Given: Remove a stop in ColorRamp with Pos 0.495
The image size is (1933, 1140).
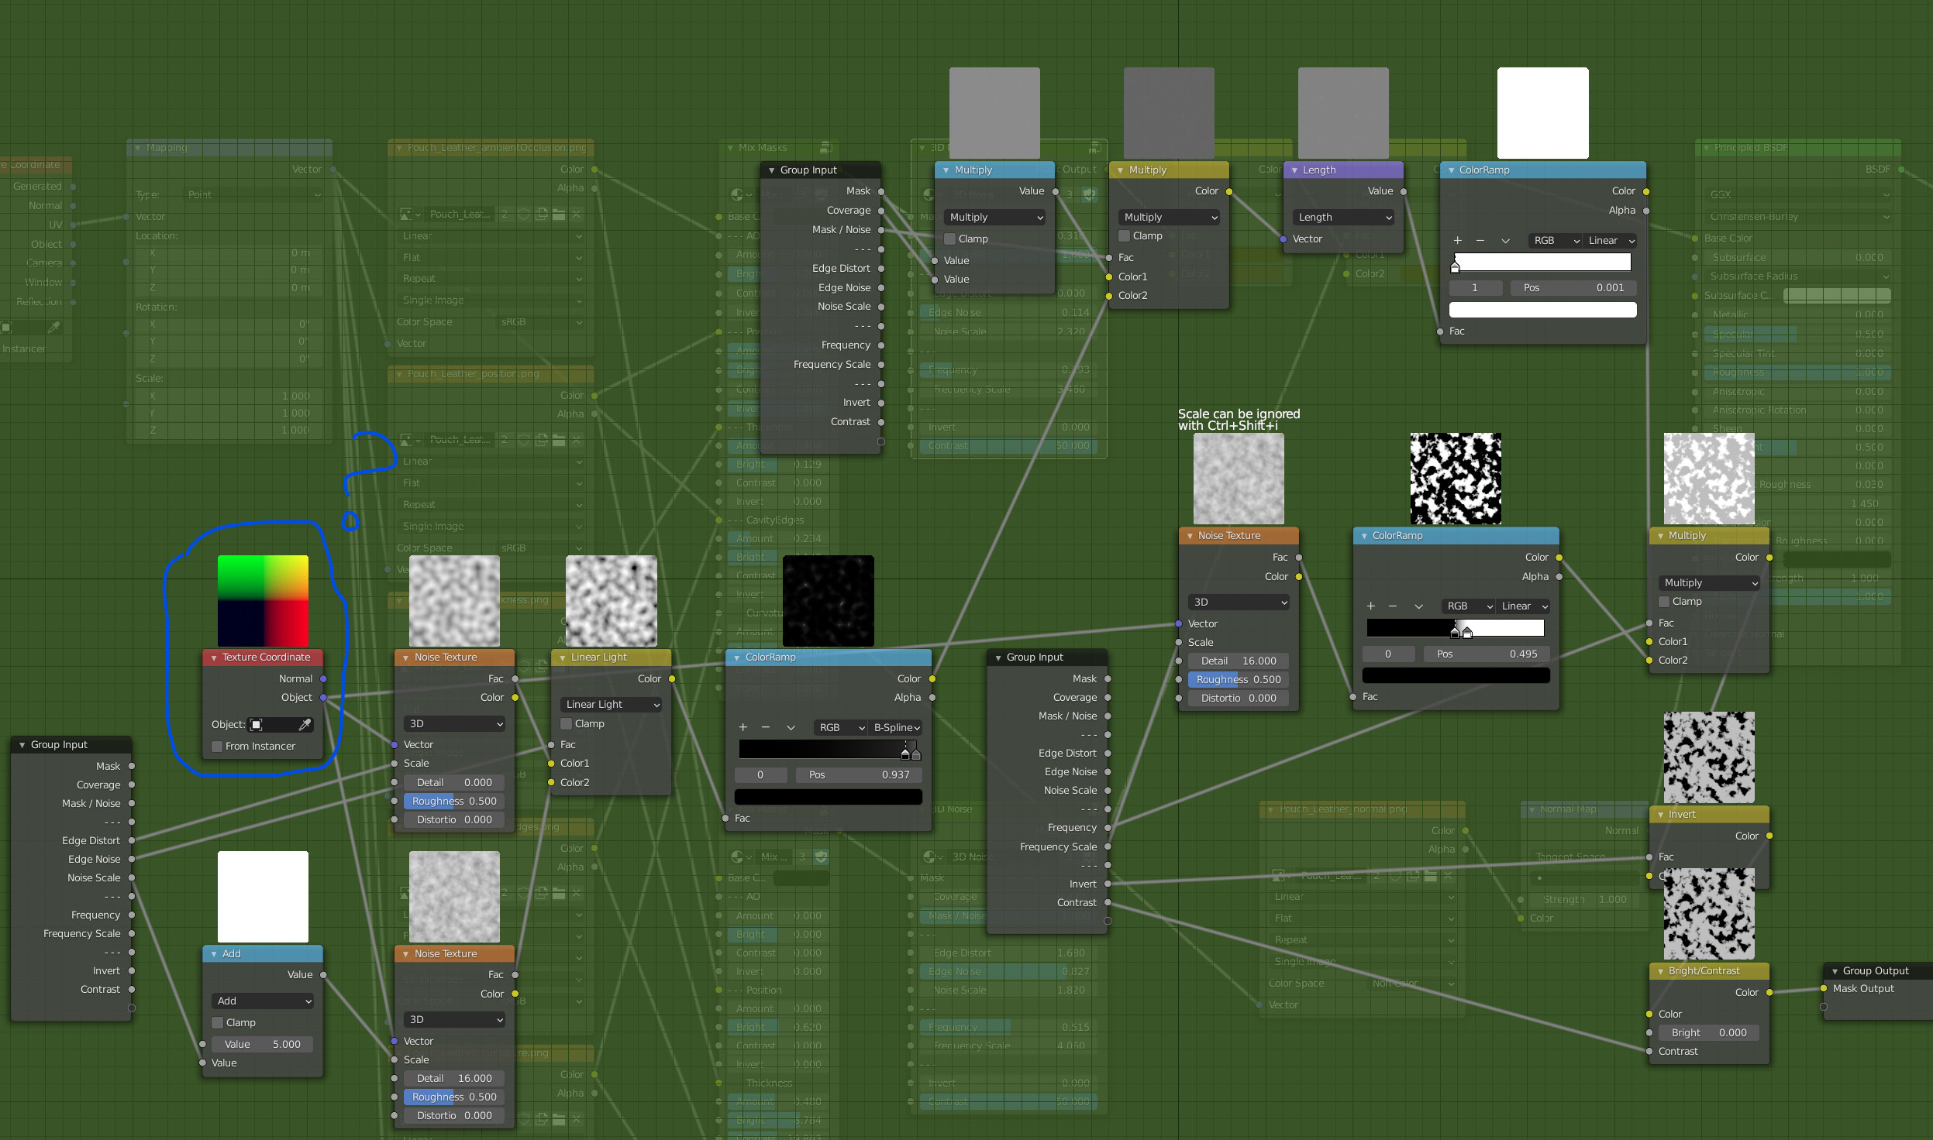Looking at the screenshot, I should (x=1393, y=606).
